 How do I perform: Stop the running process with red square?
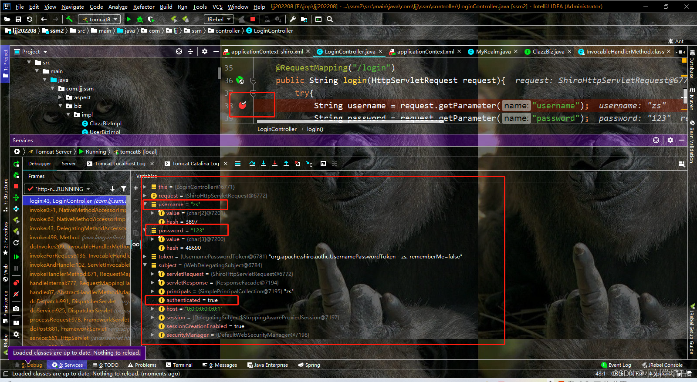(253, 19)
